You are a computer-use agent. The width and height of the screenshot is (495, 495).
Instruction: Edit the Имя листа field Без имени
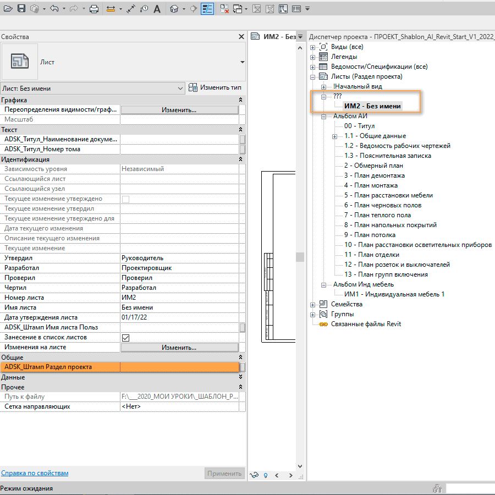pos(179,307)
